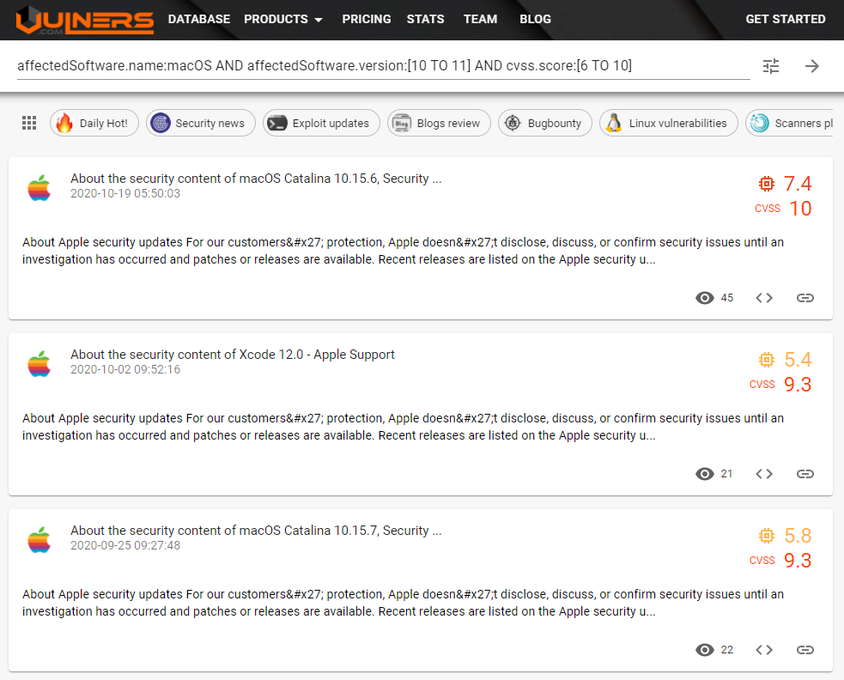The image size is (844, 680).
Task: Click eye views icon on Catalina 10.15.6
Action: (x=705, y=298)
